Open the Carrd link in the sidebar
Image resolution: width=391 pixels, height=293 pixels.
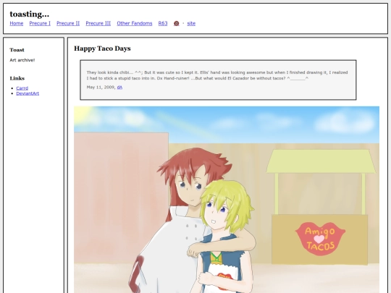[22, 88]
